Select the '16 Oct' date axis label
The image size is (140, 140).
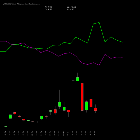coord(90,133)
